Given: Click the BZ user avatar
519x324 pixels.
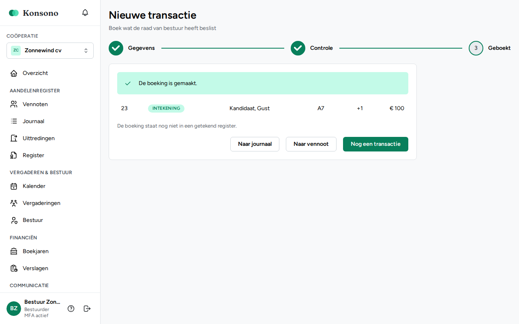Looking at the screenshot, I should pyautogui.click(x=14, y=309).
